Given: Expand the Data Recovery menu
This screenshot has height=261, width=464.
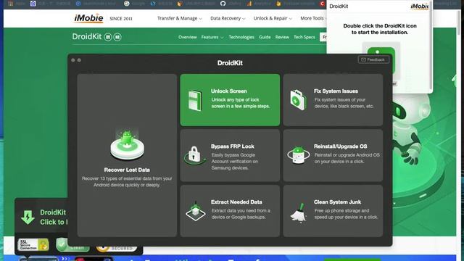Looking at the screenshot, I should (x=228, y=18).
